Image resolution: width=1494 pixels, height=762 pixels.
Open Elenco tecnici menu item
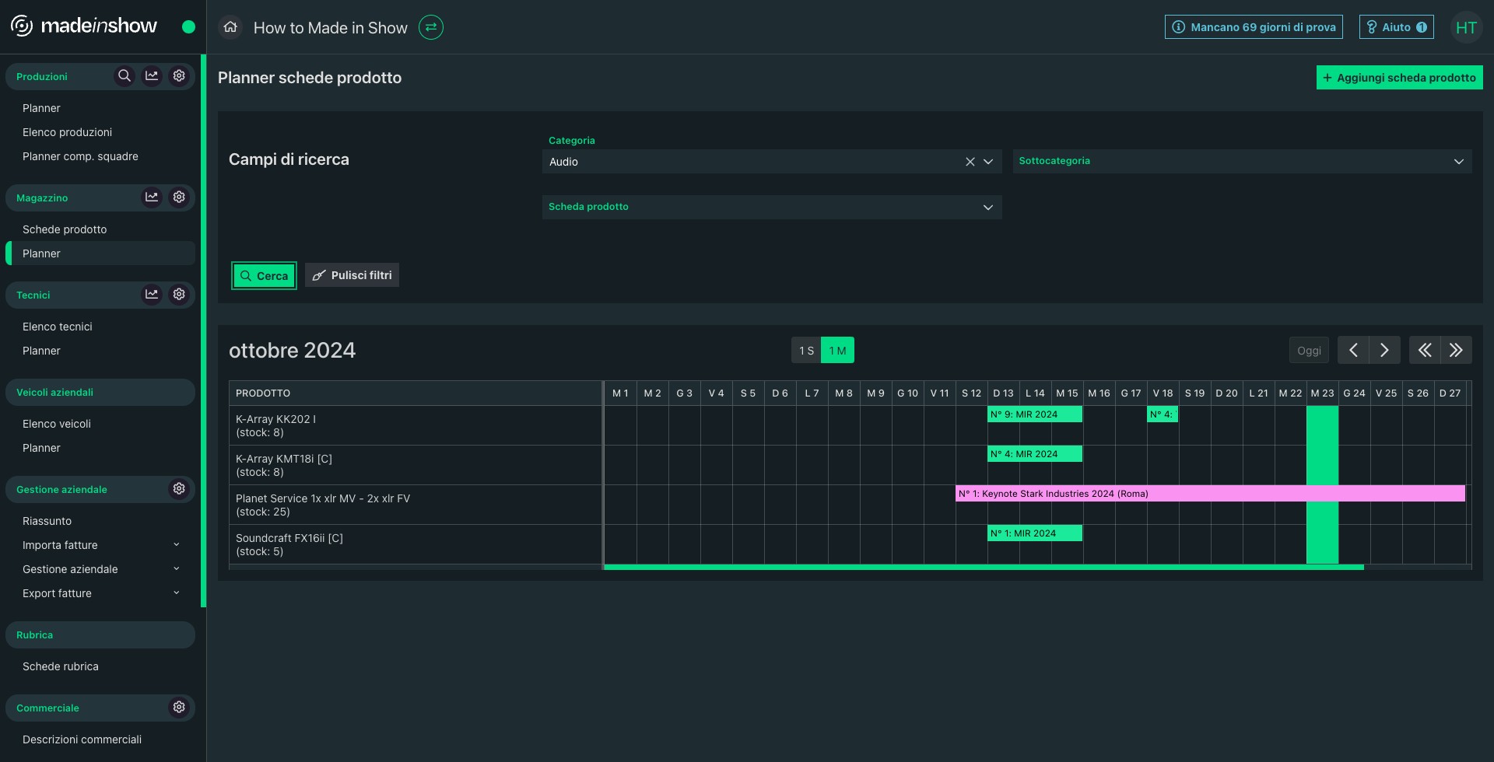pos(58,327)
